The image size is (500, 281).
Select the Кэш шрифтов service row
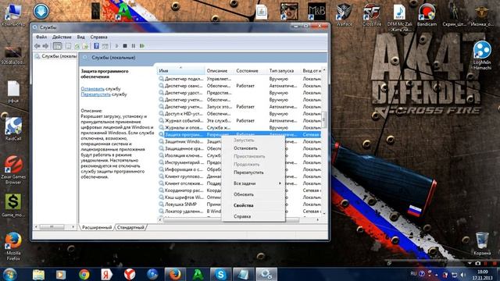point(189,197)
